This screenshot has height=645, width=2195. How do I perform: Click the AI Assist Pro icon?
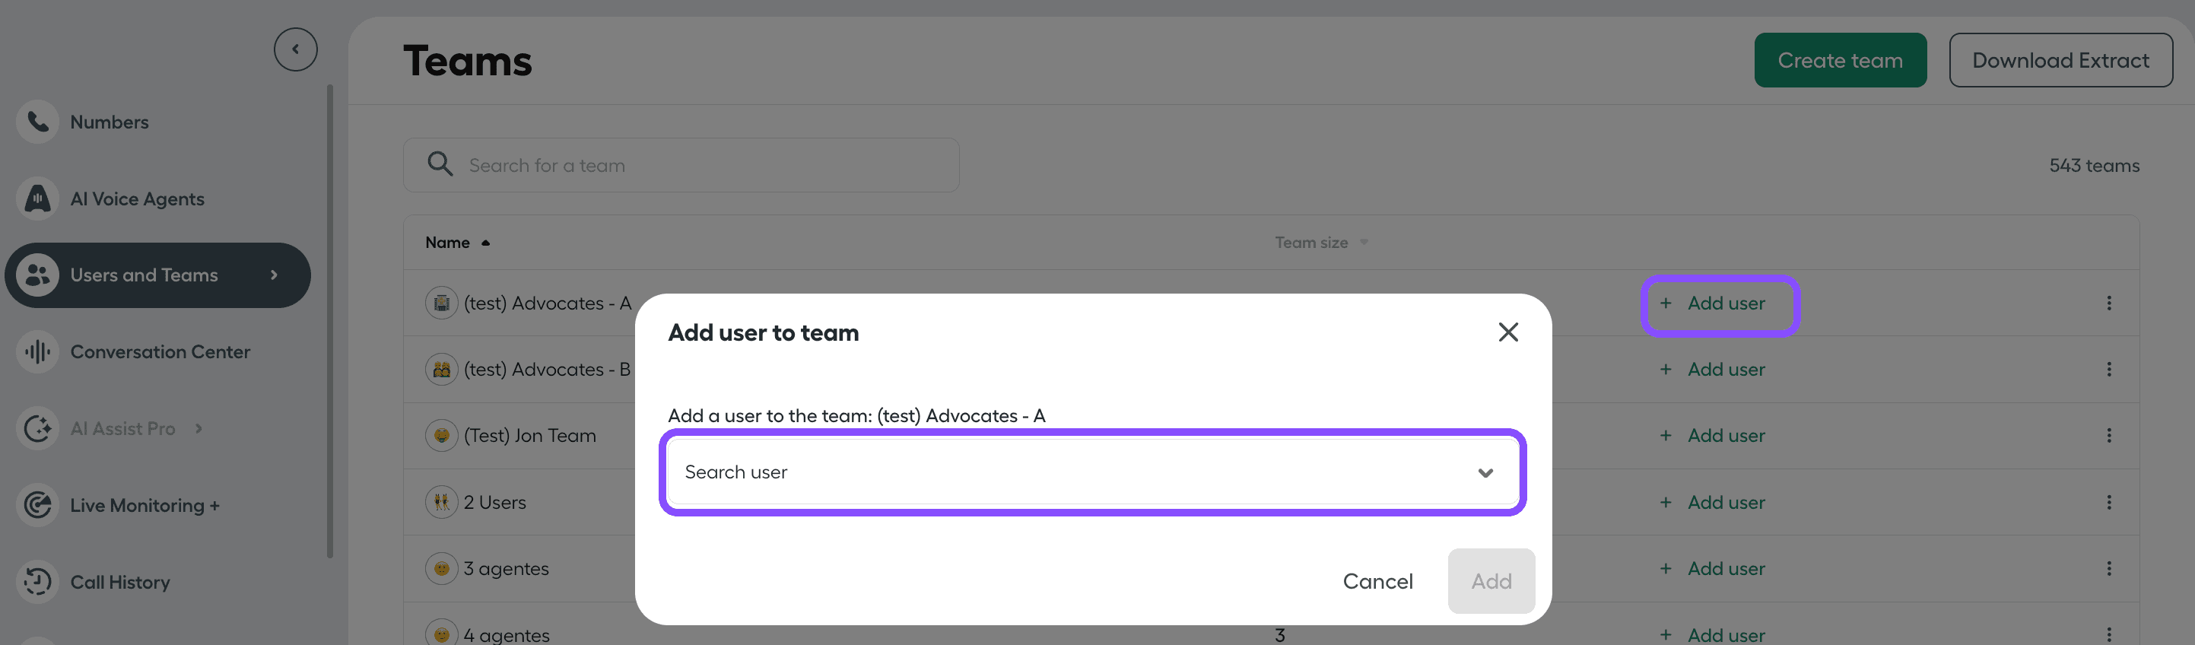(37, 427)
